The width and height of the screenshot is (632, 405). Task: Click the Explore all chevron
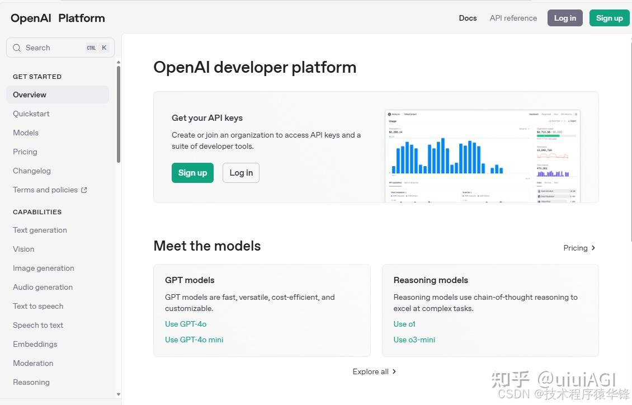pyautogui.click(x=394, y=371)
